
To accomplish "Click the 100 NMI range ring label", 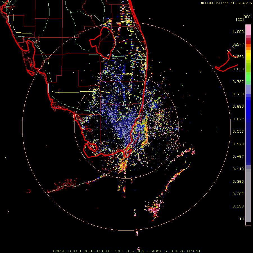I will tap(126, 22).
